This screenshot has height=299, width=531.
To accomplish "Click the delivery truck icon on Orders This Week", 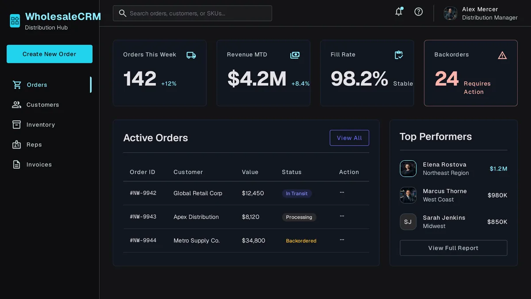I will [x=191, y=55].
